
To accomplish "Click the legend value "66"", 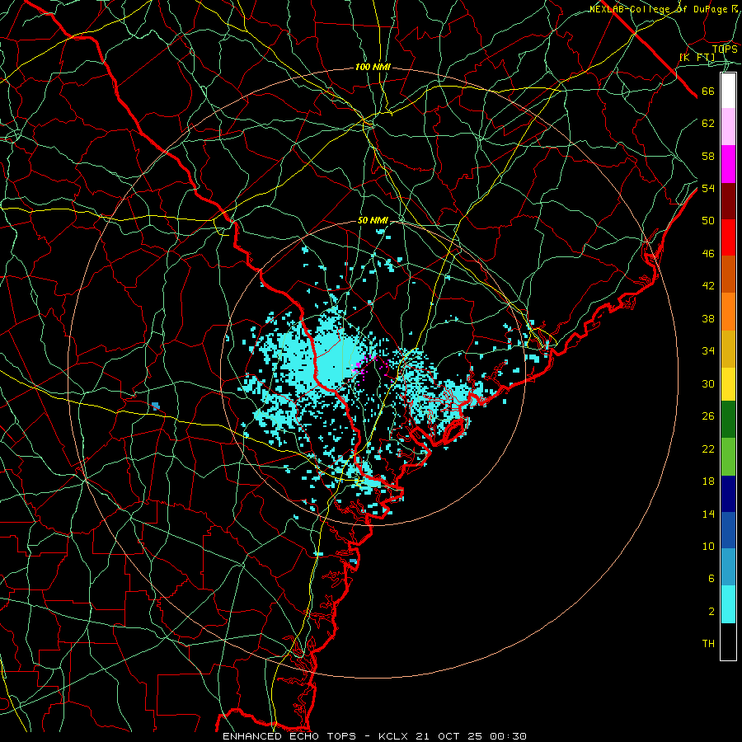I will tap(708, 92).
